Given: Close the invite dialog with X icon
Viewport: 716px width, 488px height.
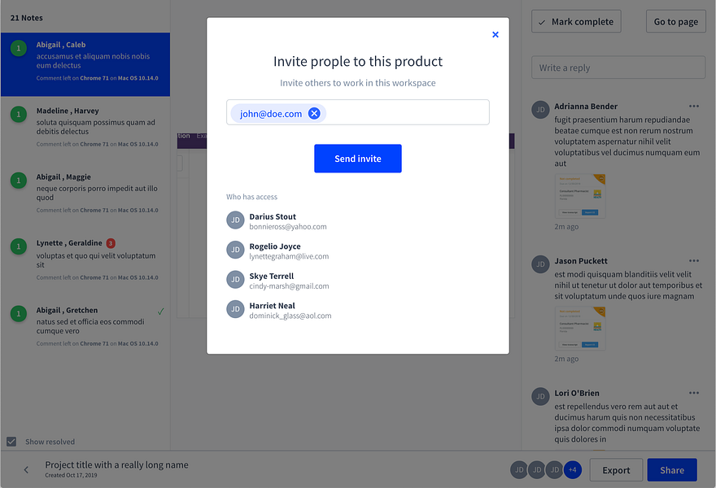Looking at the screenshot, I should pyautogui.click(x=496, y=34).
